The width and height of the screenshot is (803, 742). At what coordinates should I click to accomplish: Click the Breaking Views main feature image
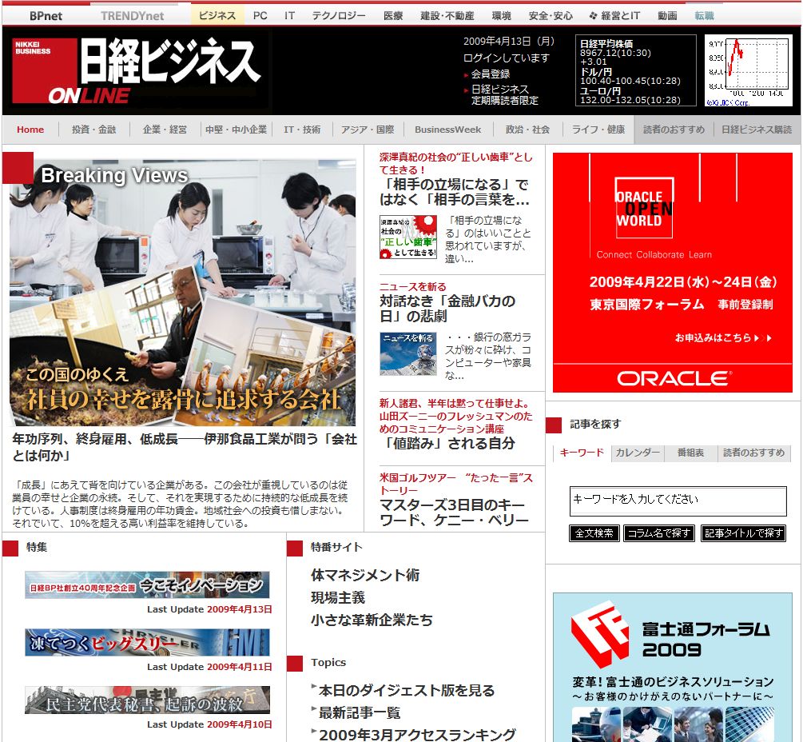point(182,292)
